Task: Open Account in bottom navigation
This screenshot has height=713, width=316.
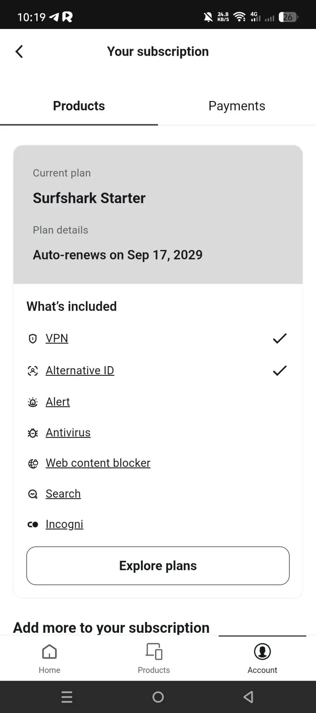Action: tap(262, 658)
